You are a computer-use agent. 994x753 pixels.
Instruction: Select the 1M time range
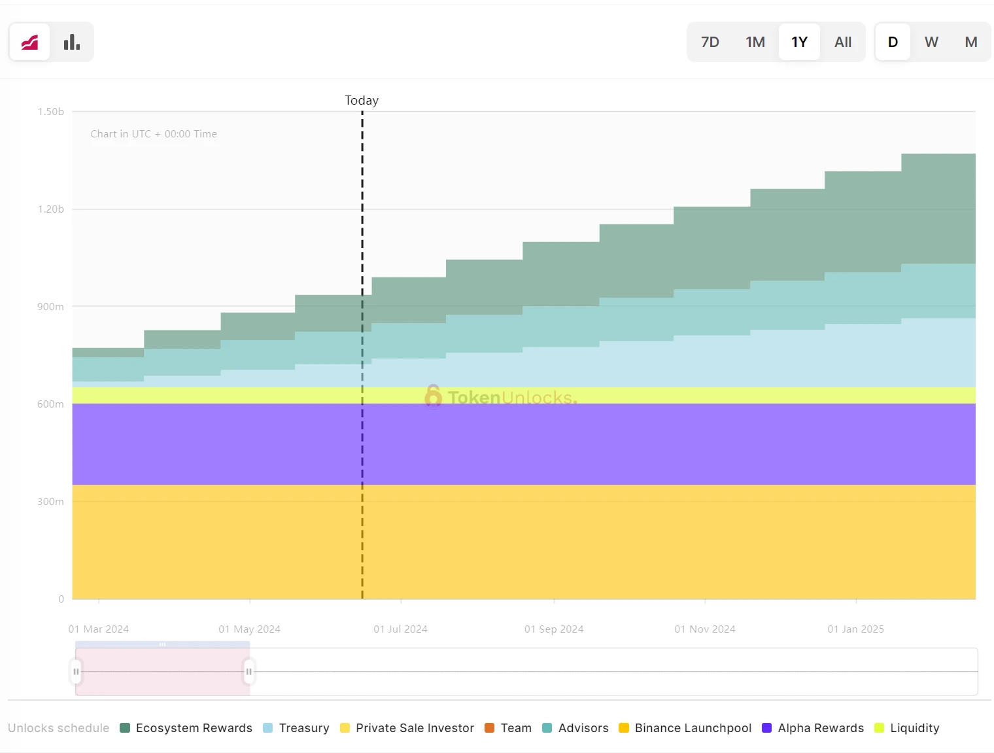(755, 43)
